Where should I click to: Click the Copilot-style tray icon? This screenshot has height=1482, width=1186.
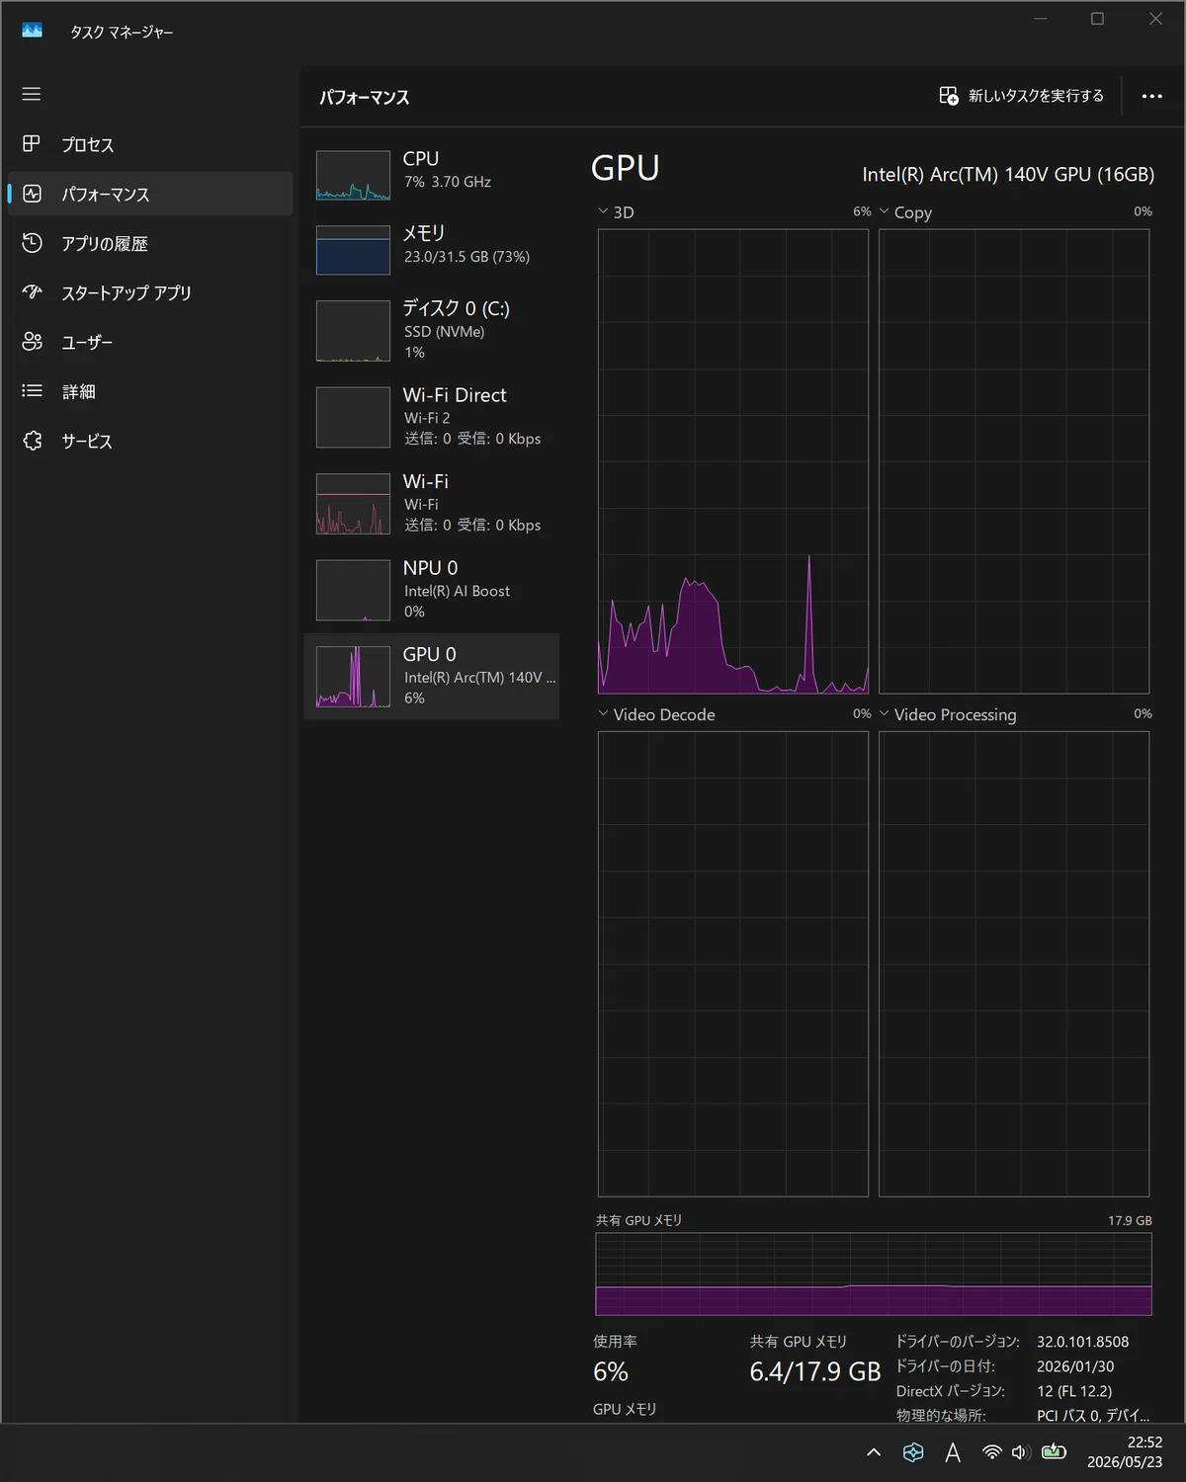pos(913,1452)
